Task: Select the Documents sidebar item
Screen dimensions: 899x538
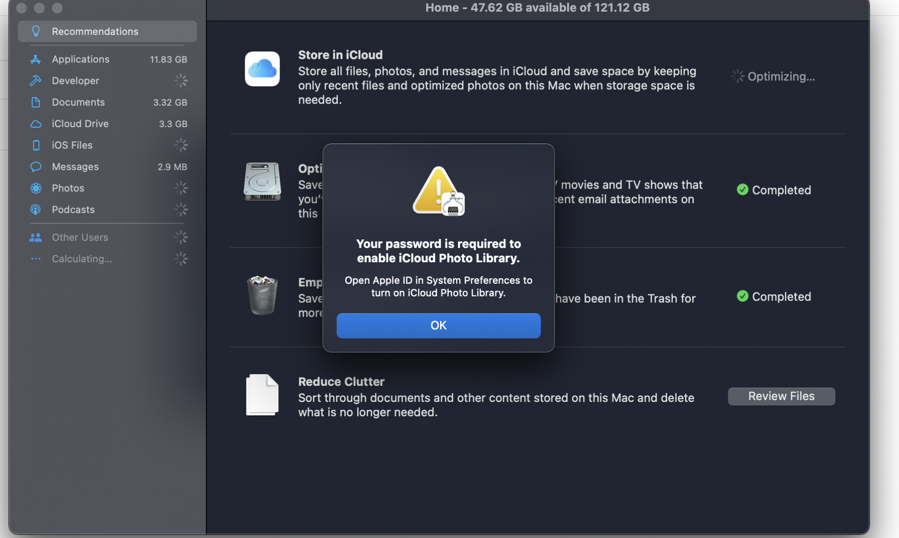Action: click(x=107, y=102)
